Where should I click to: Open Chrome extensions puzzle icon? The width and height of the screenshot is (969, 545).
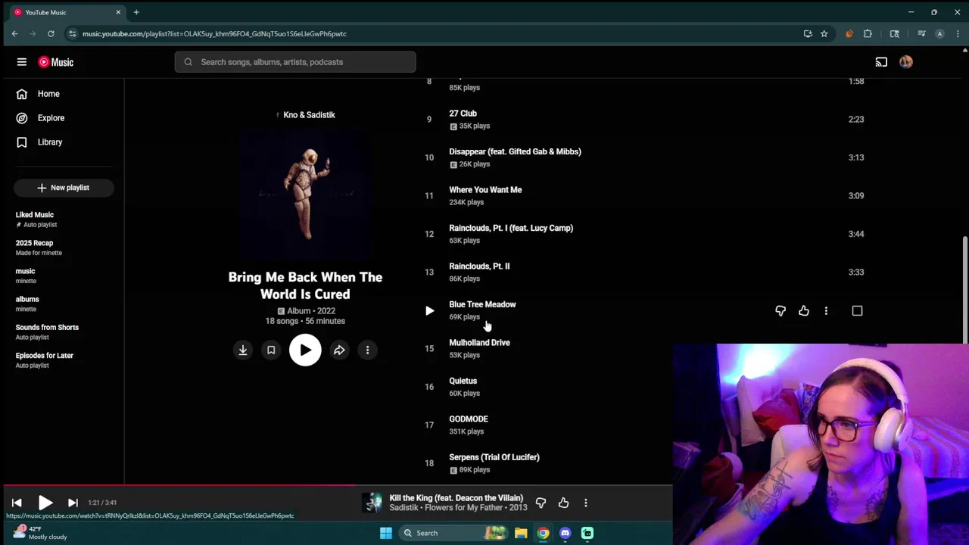coord(868,33)
